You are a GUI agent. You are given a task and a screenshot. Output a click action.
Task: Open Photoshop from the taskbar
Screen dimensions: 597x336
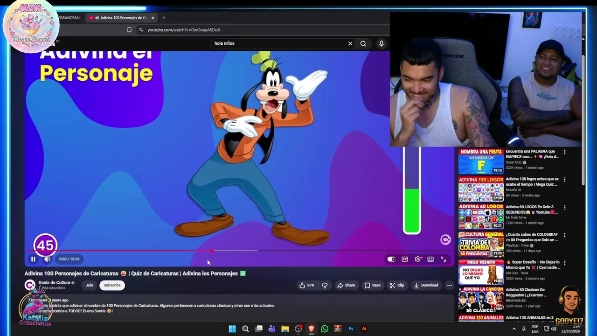pyautogui.click(x=351, y=329)
